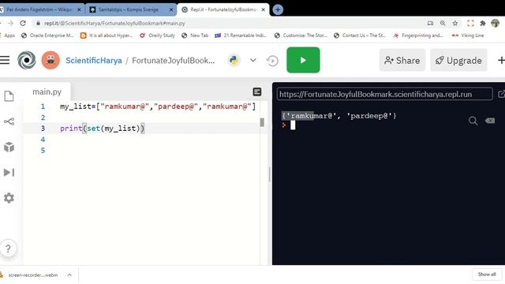
Task: Open the ScientificHarya avatar profile
Action: point(50,60)
